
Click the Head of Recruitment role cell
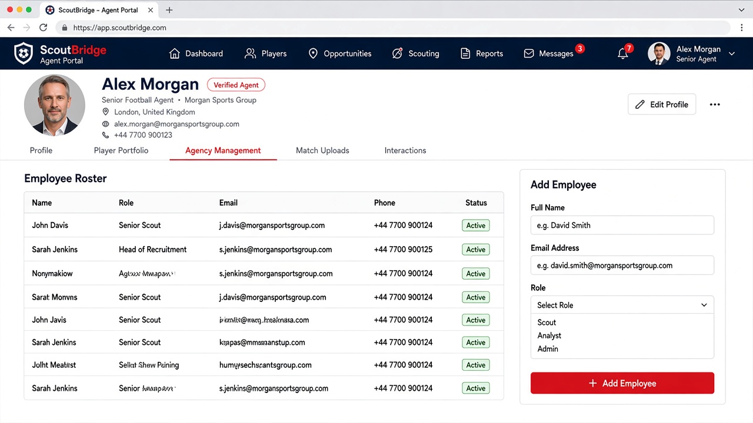(x=152, y=249)
